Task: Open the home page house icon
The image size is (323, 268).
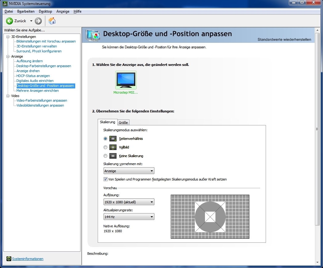Action: [x=52, y=21]
